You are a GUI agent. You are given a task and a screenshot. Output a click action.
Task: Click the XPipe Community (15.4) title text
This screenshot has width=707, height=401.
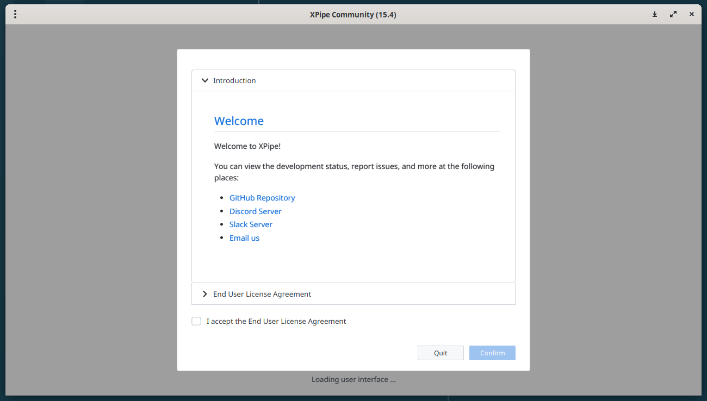coord(353,15)
